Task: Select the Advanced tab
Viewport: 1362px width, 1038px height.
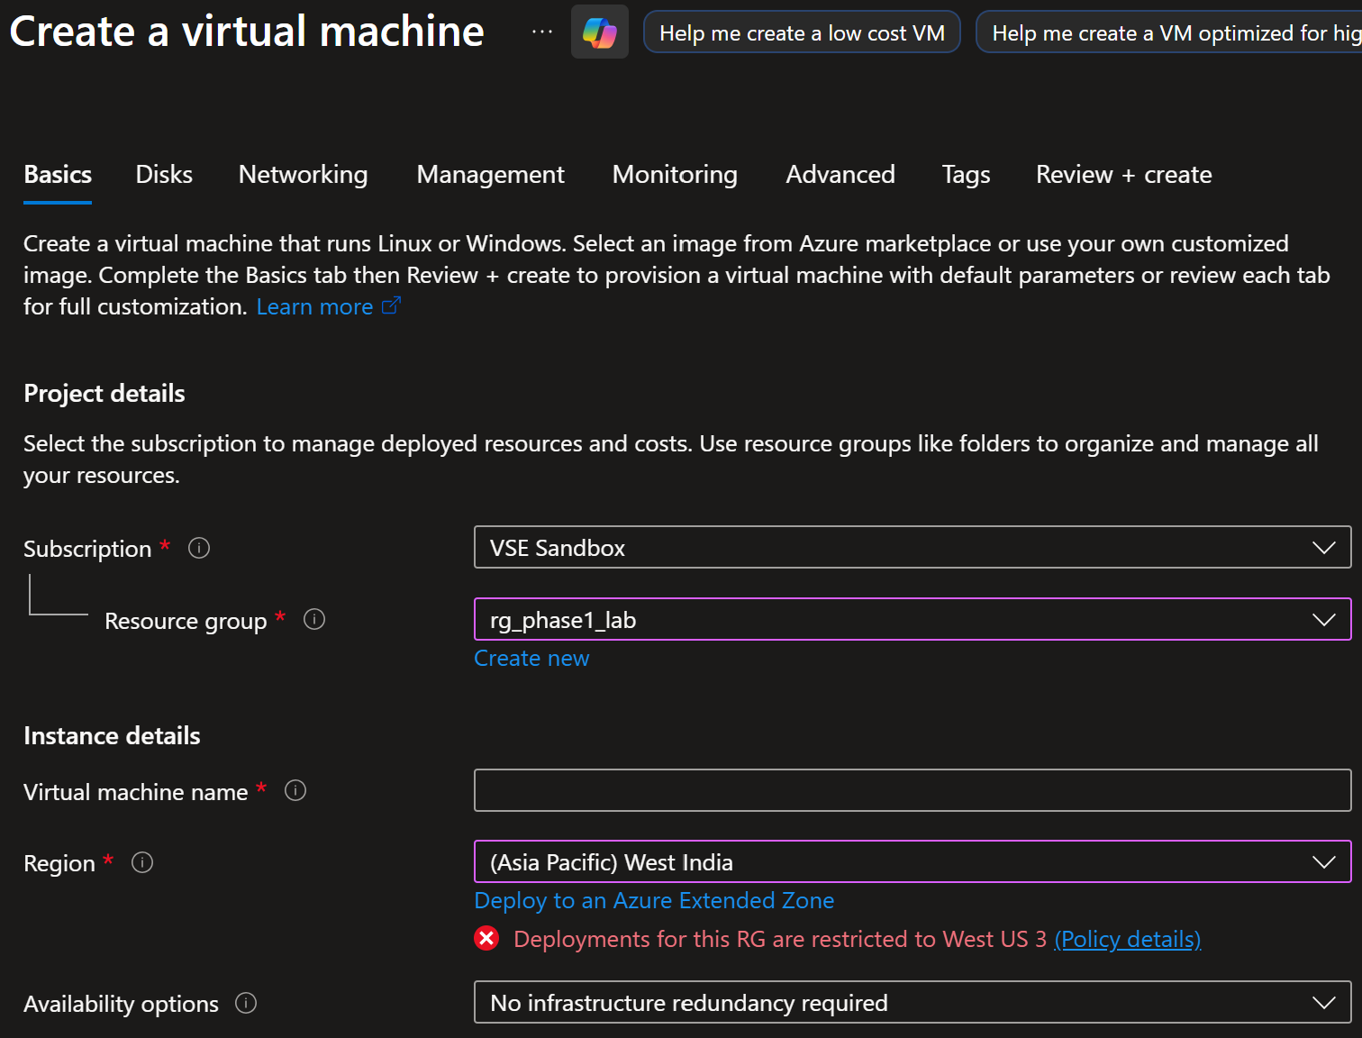Action: pyautogui.click(x=840, y=175)
